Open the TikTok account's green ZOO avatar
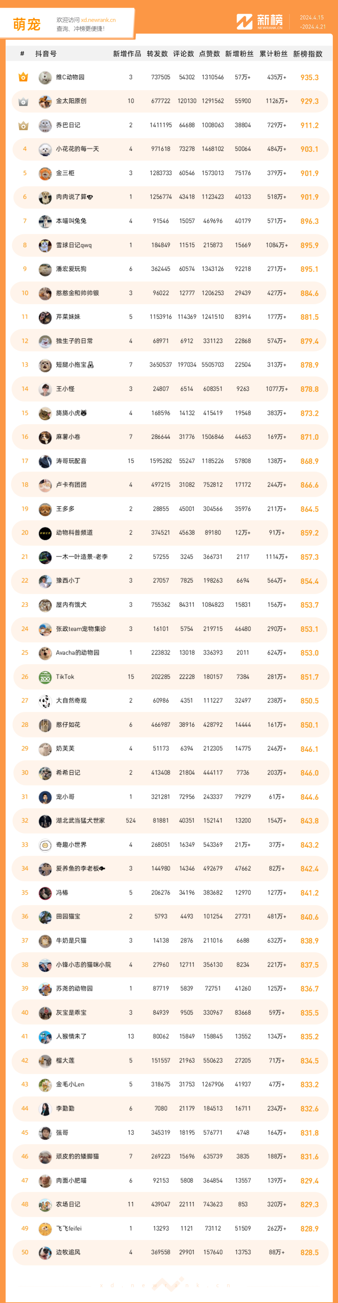Image resolution: width=338 pixels, height=1303 pixels. click(45, 677)
